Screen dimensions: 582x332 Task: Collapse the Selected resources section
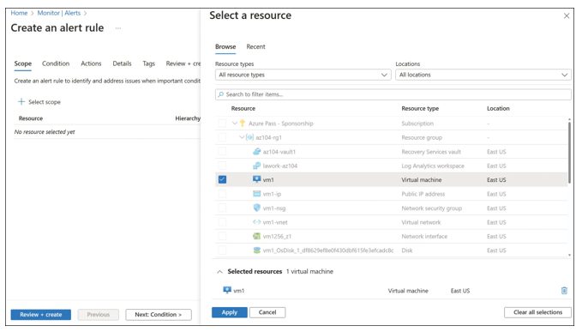(x=219, y=272)
